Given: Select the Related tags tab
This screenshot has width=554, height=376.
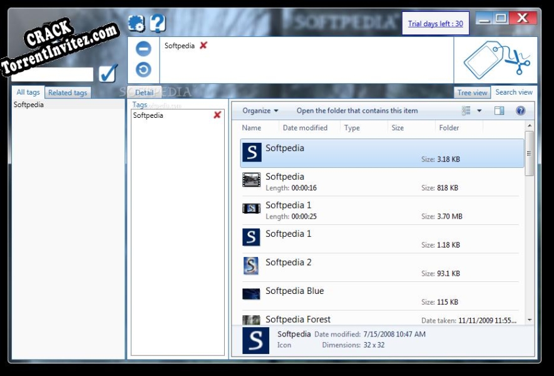Looking at the screenshot, I should pyautogui.click(x=67, y=92).
